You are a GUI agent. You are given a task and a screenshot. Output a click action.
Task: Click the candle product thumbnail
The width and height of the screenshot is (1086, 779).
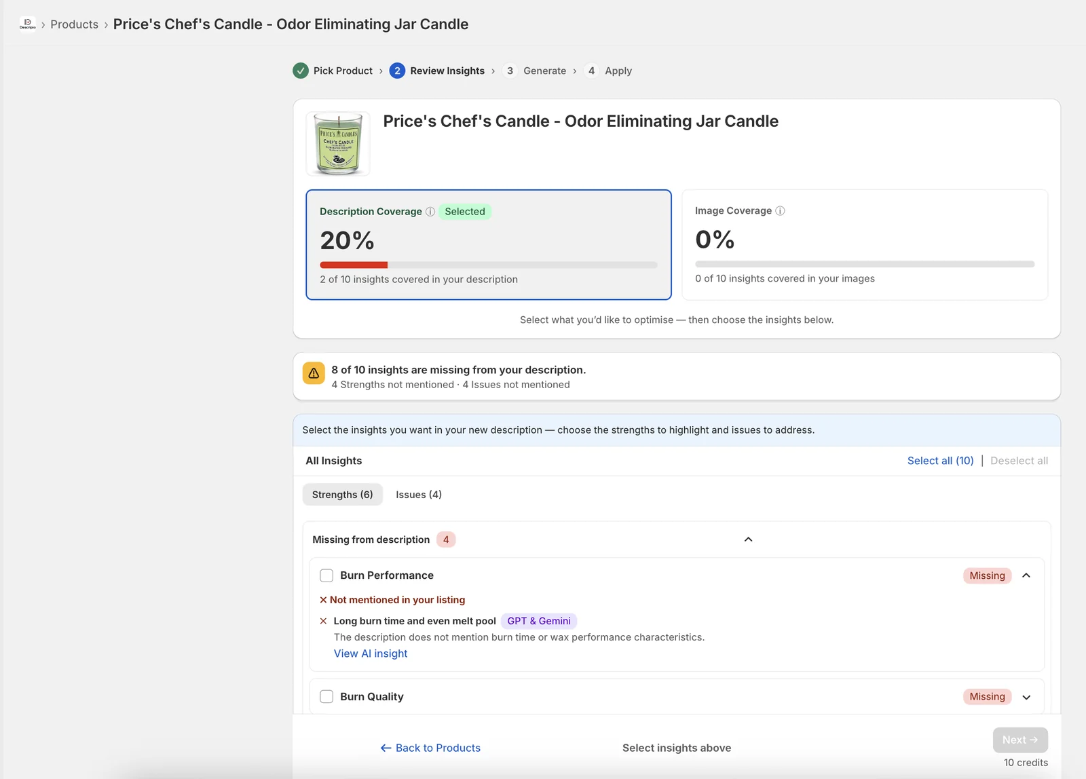[338, 144]
